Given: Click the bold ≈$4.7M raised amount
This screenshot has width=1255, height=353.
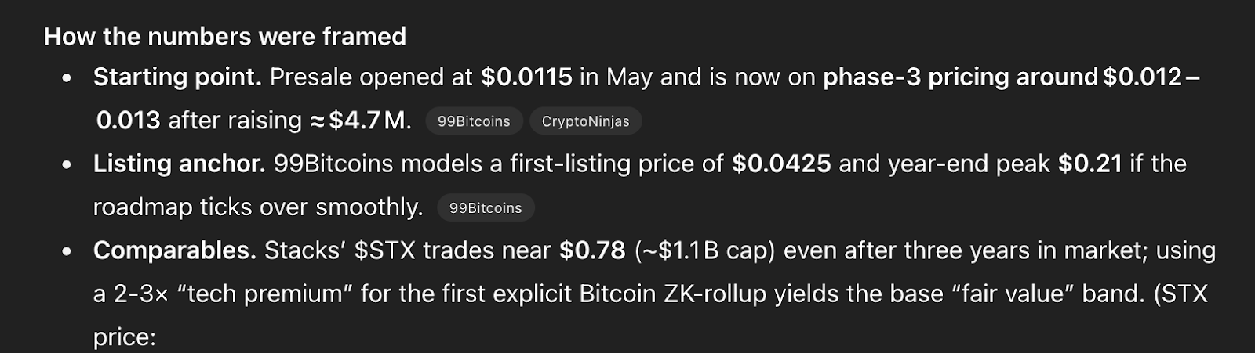Looking at the screenshot, I should tap(360, 121).
